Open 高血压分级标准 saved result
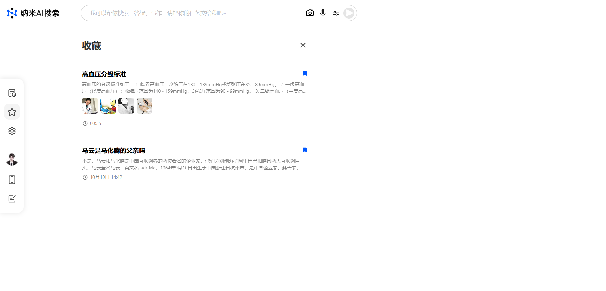The image size is (606, 291). [x=104, y=74]
